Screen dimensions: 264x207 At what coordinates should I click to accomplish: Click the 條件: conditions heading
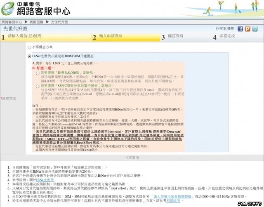click(37, 106)
